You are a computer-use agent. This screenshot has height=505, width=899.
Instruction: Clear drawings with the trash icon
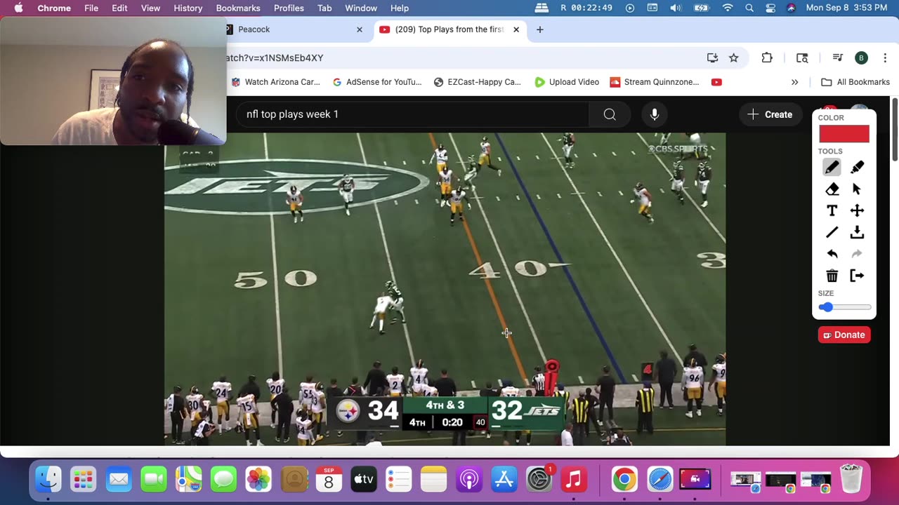point(832,276)
